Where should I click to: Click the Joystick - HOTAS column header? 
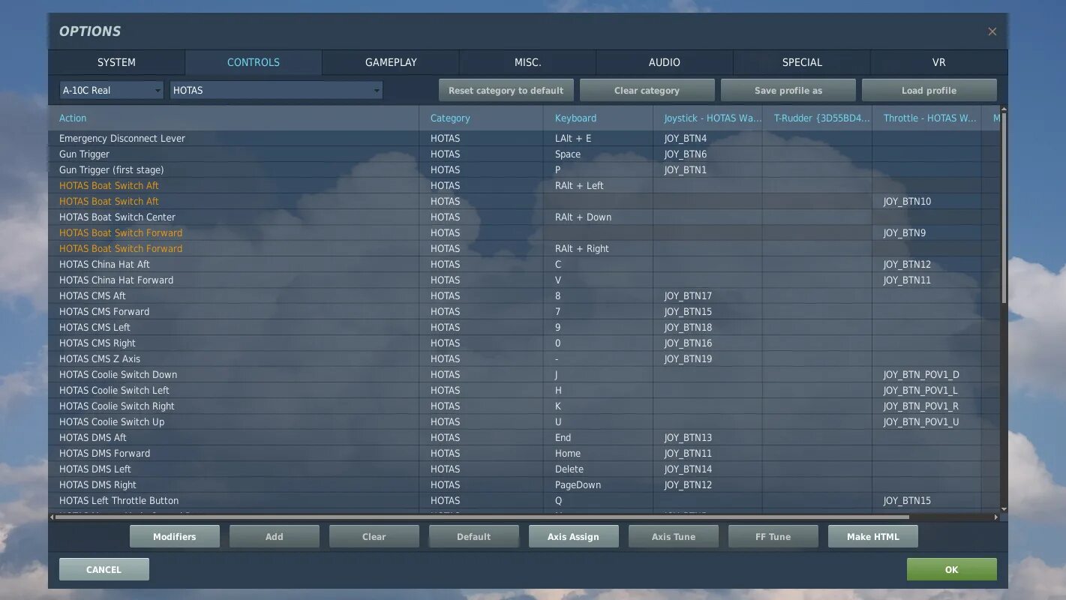point(708,118)
